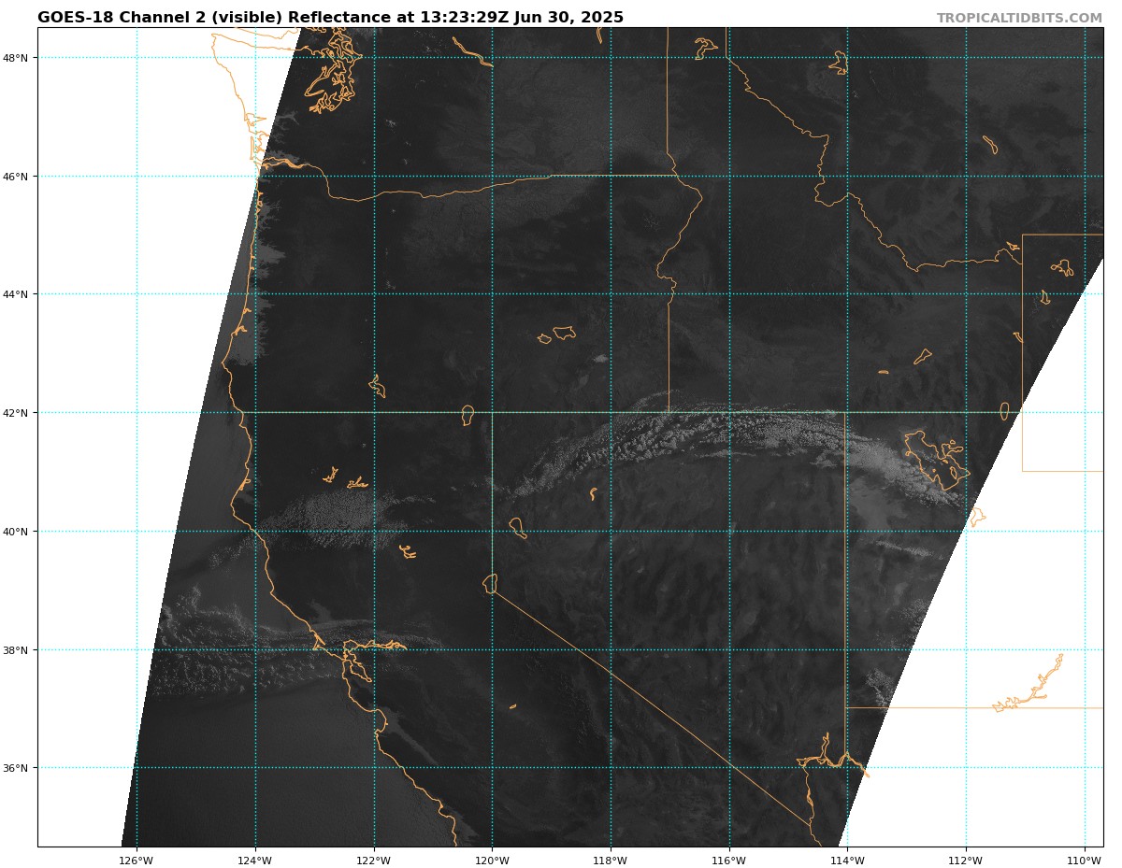This screenshot has height=868, width=1122.
Task: Click the 124°W longitude label
Action: (255, 860)
